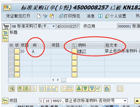
Task: Click the table configuration icon before 物料
Action: [74, 45]
